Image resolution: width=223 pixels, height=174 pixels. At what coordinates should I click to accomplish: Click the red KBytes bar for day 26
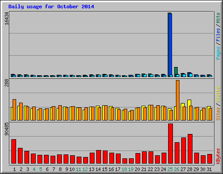click(x=177, y=153)
